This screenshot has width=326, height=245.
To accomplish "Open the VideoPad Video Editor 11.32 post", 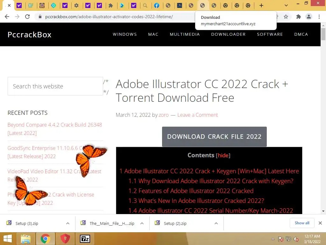I will click(54, 176).
